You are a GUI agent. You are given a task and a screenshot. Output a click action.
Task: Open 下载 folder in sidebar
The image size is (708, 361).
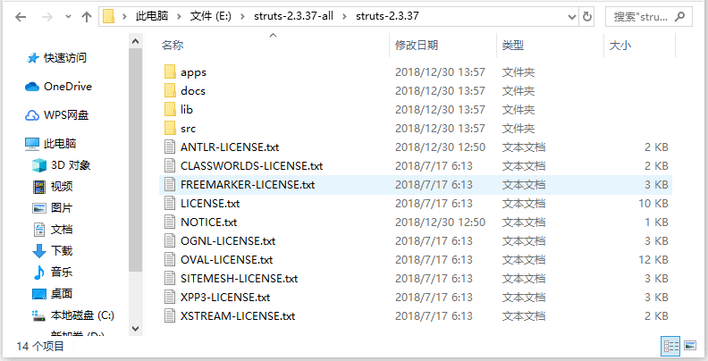tap(62, 250)
